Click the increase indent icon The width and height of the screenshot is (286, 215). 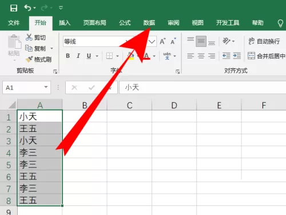pos(237,56)
